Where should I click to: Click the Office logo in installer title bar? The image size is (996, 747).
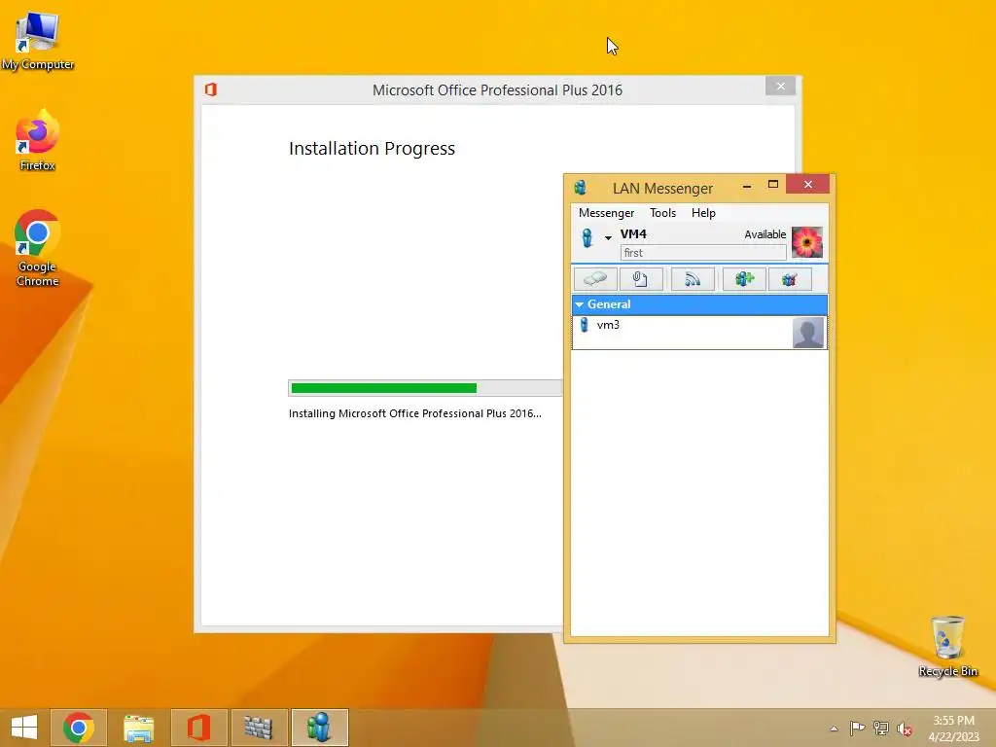tap(211, 89)
